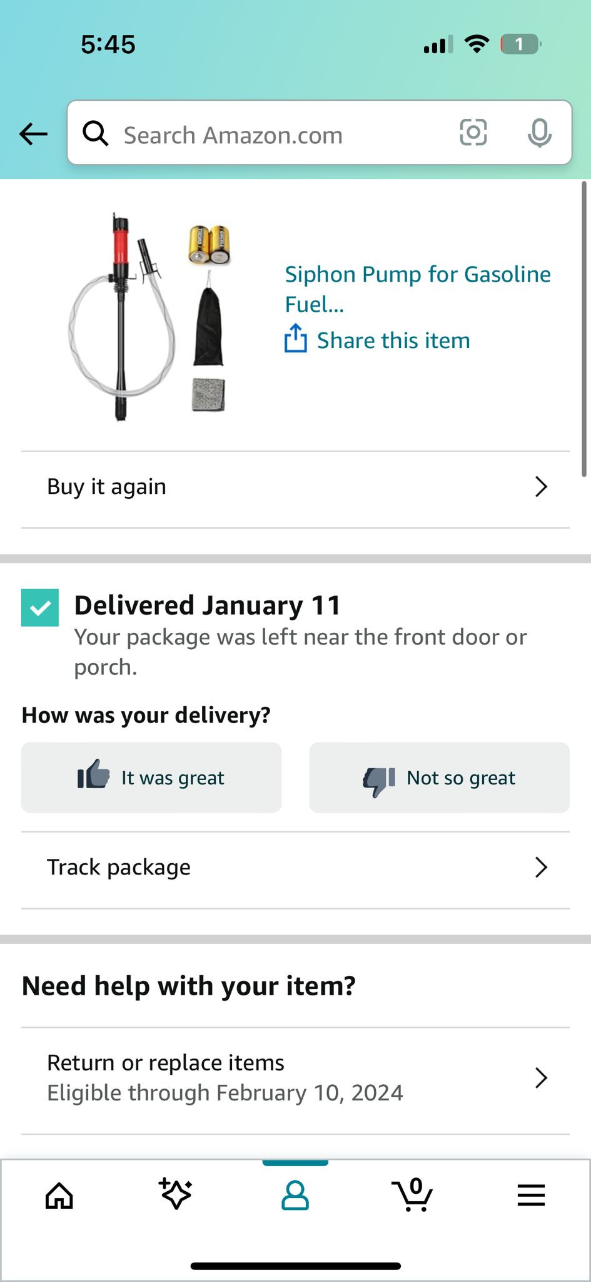Open the Home tab icon

pos(59,1196)
